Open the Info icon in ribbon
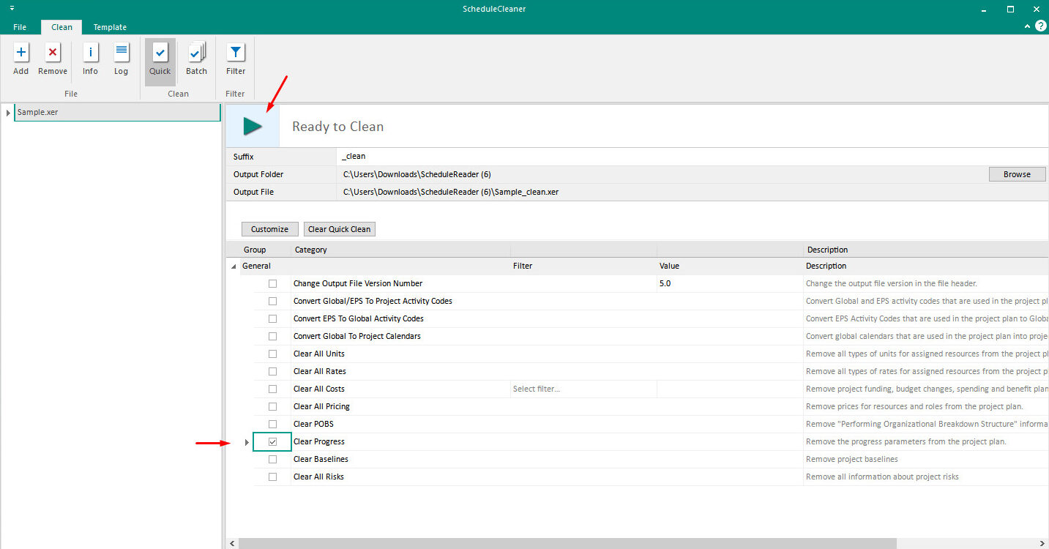 (90, 53)
